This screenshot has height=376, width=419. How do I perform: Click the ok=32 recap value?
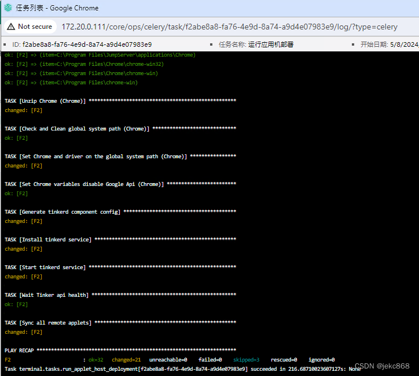95,360
